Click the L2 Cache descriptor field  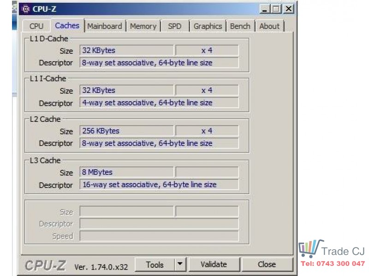coord(159,143)
